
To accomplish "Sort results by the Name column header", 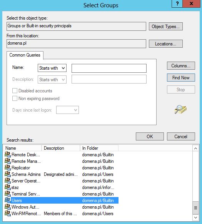I will (22, 148).
